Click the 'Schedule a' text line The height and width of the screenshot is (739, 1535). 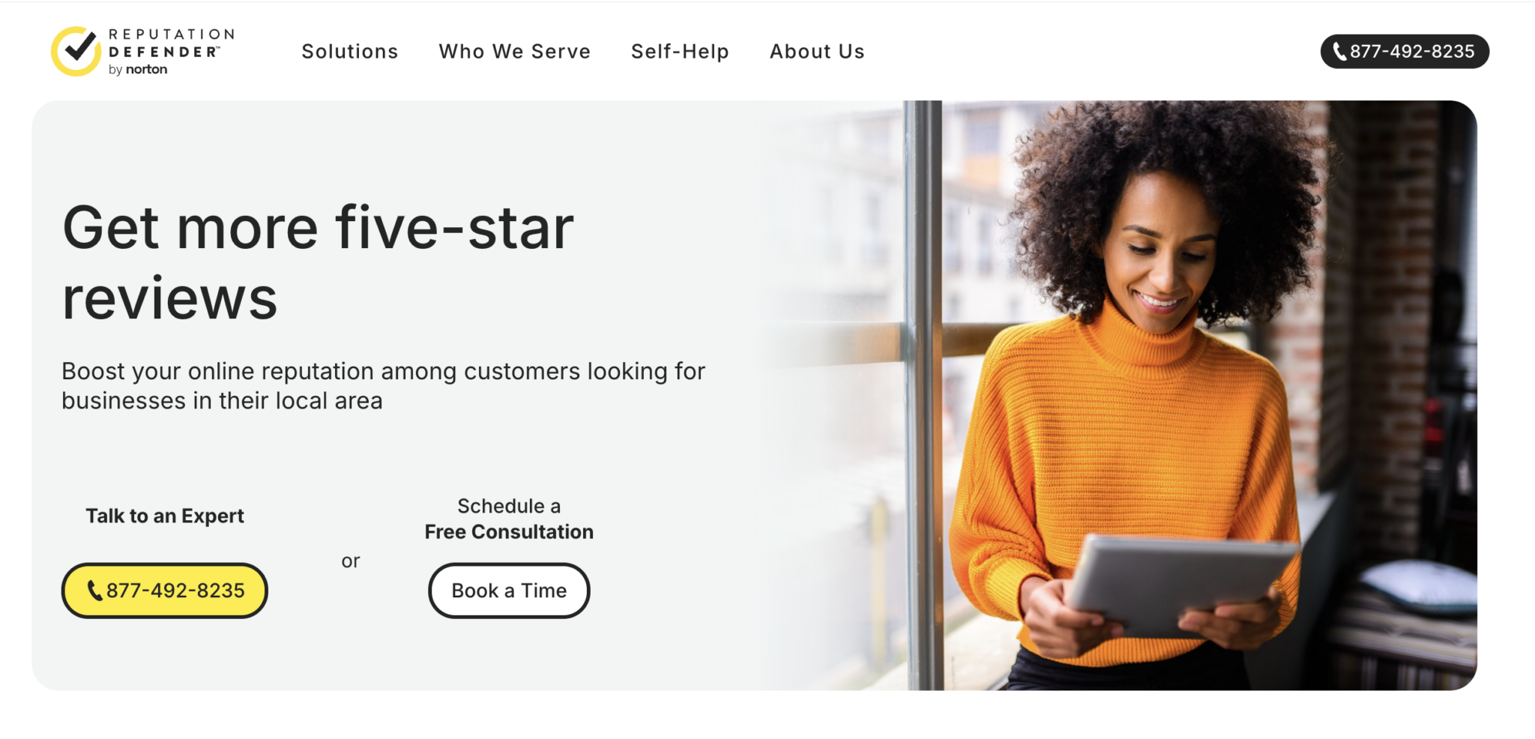point(509,506)
